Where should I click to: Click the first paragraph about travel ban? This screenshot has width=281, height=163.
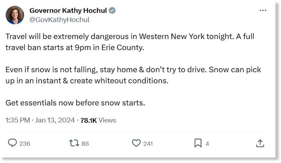click(x=130, y=42)
